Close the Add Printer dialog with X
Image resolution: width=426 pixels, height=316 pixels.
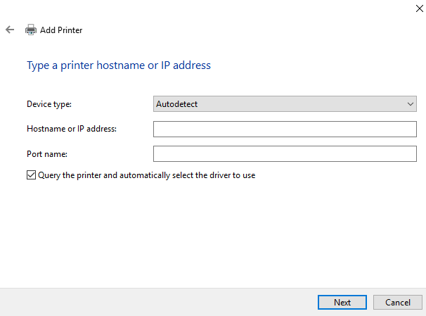(419, 8)
